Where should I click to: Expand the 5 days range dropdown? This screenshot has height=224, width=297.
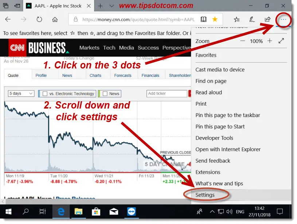(21, 94)
